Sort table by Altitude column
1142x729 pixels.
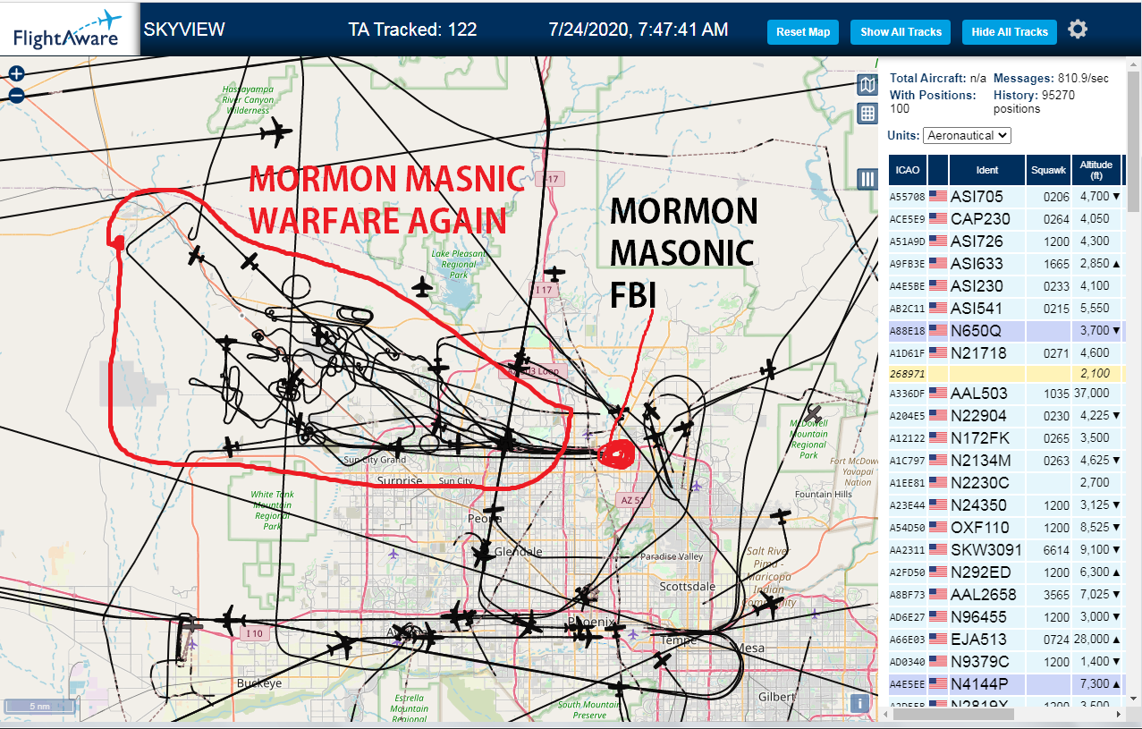(1095, 169)
